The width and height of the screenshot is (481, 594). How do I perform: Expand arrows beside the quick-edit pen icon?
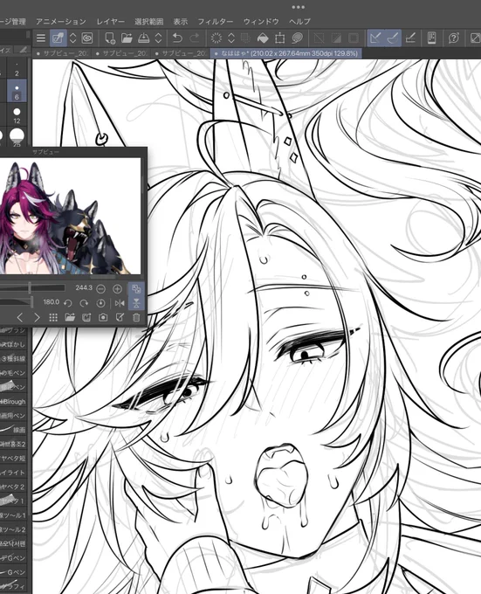click(73, 38)
